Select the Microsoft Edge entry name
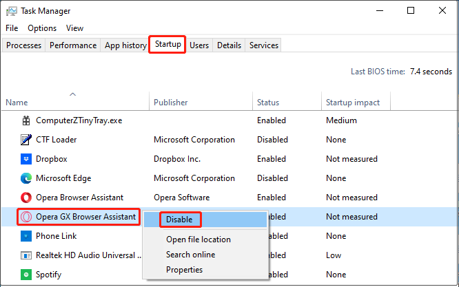 (x=63, y=178)
